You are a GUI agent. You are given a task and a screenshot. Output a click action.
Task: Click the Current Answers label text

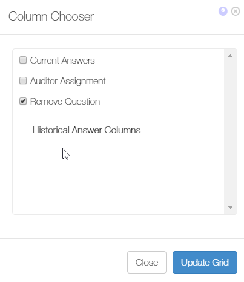pyautogui.click(x=62, y=61)
